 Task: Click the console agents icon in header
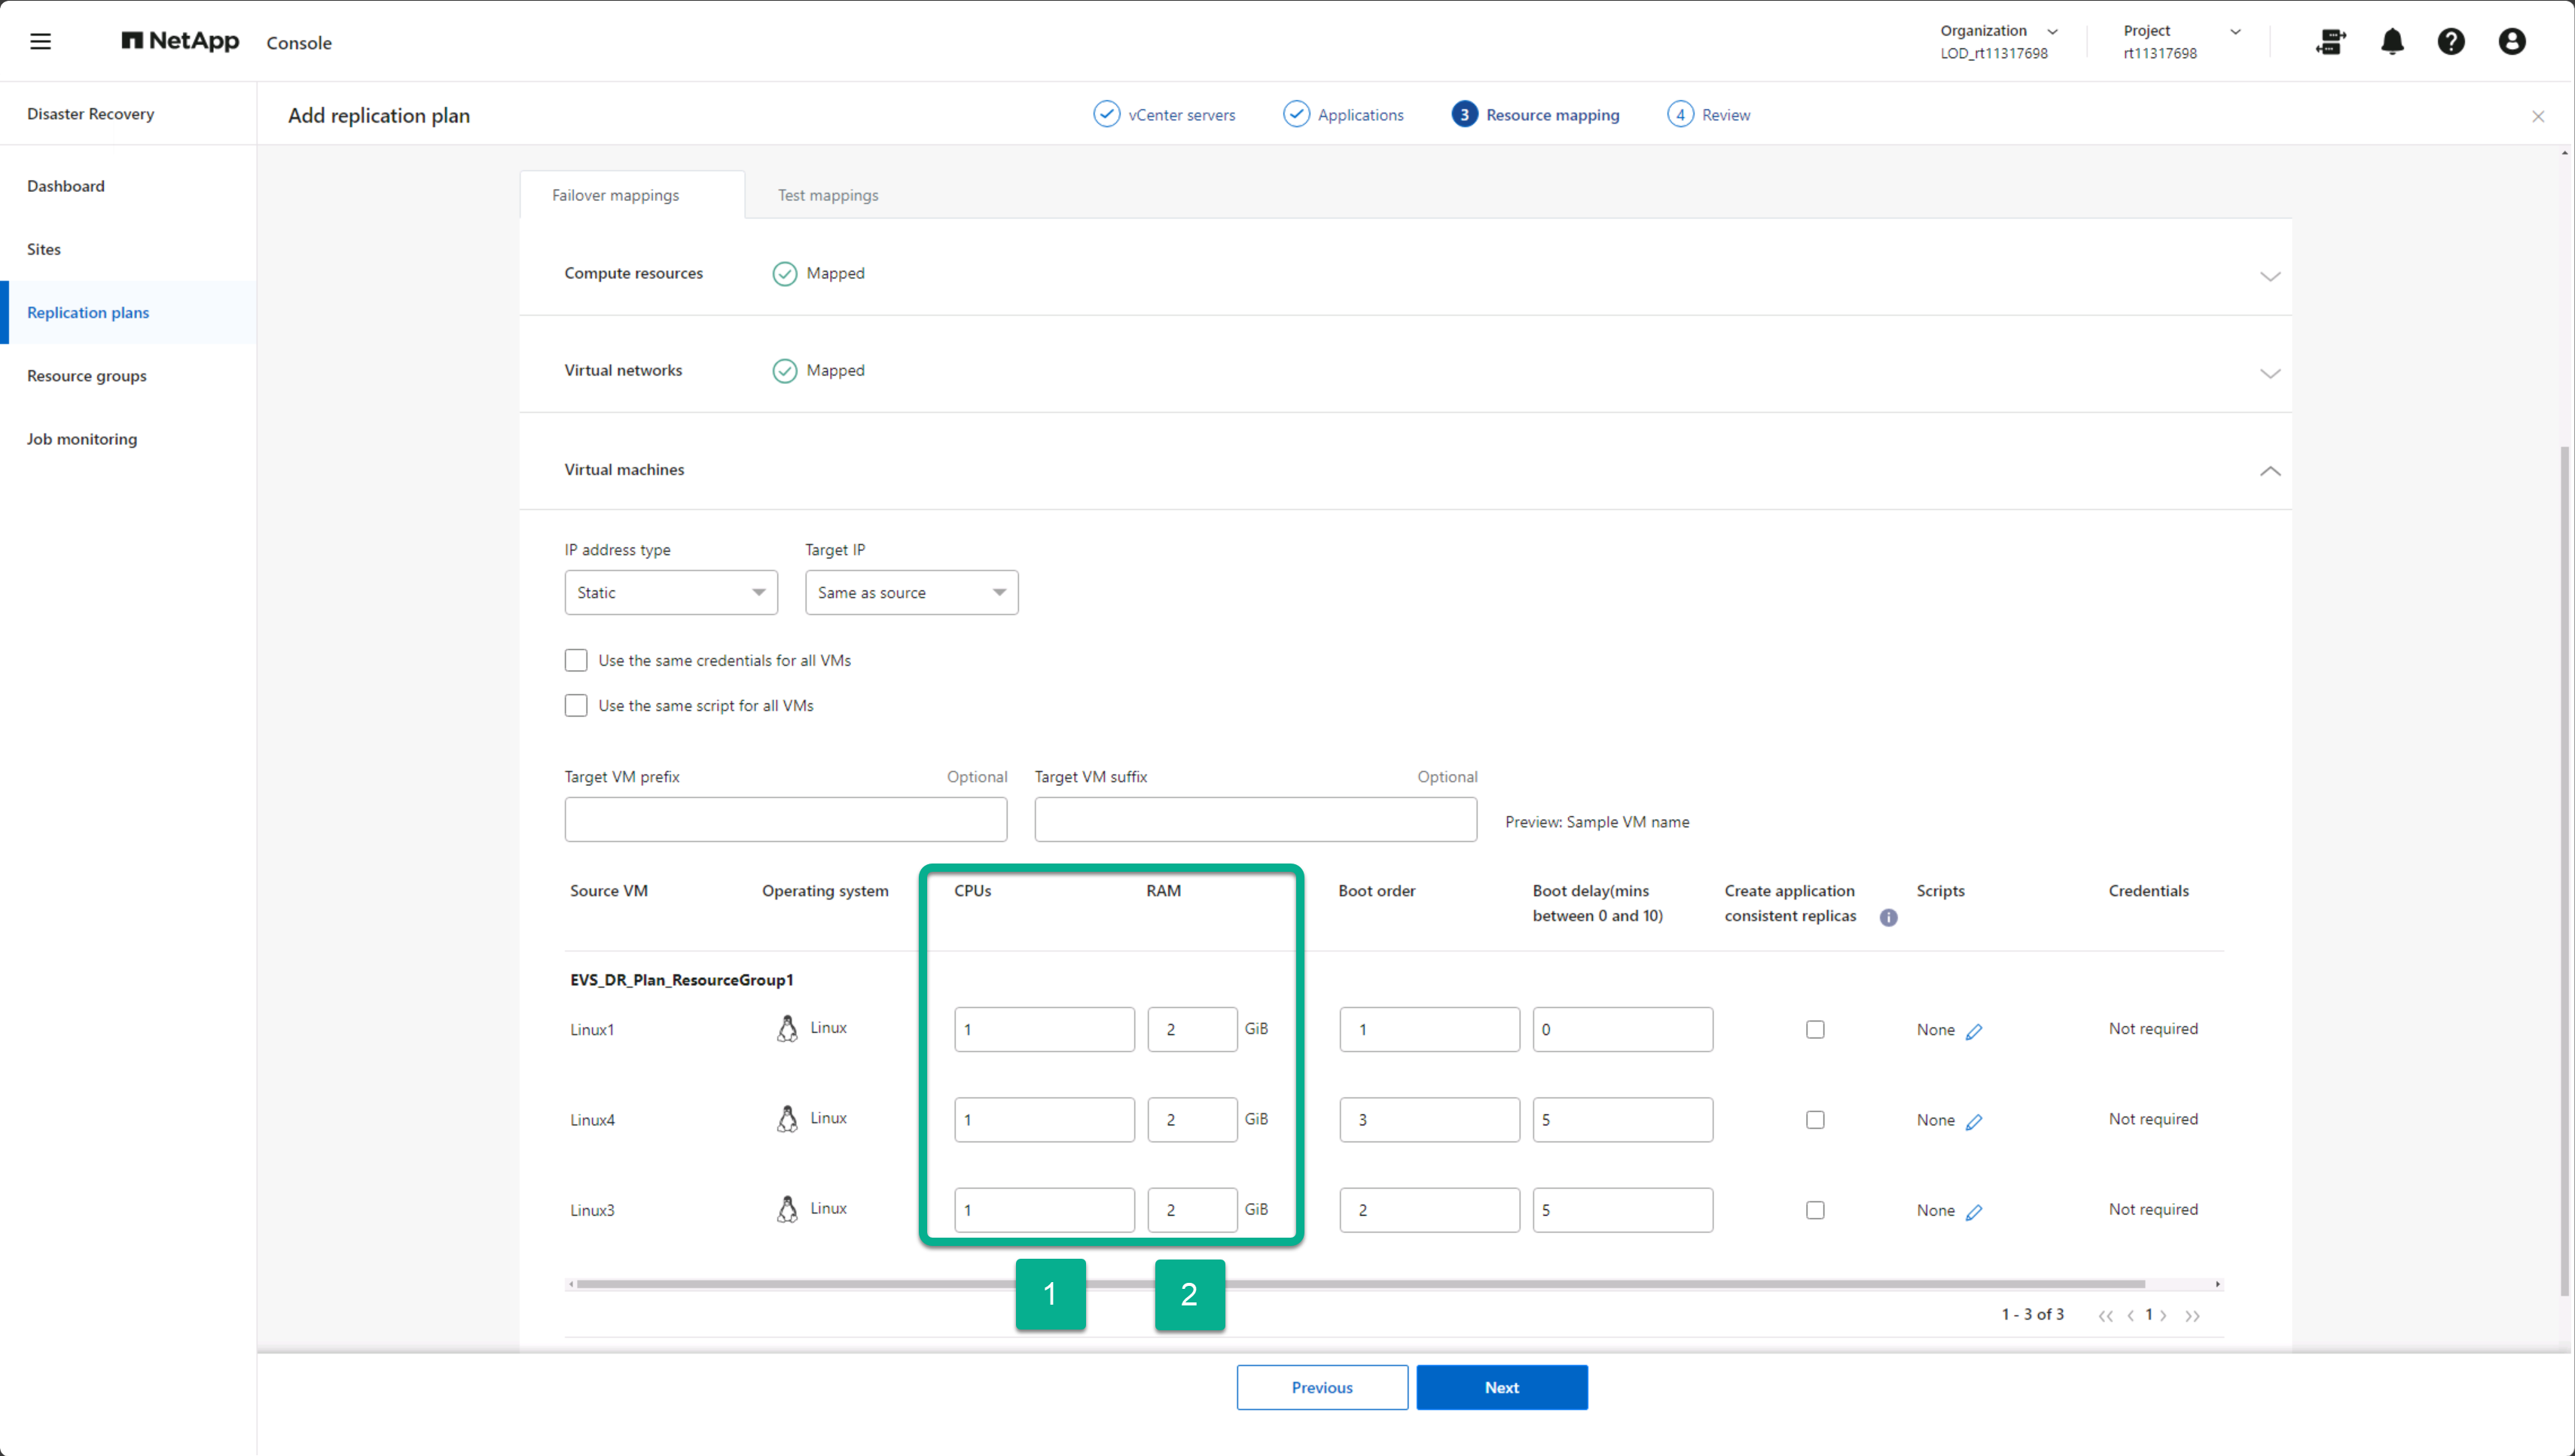tap(2331, 41)
